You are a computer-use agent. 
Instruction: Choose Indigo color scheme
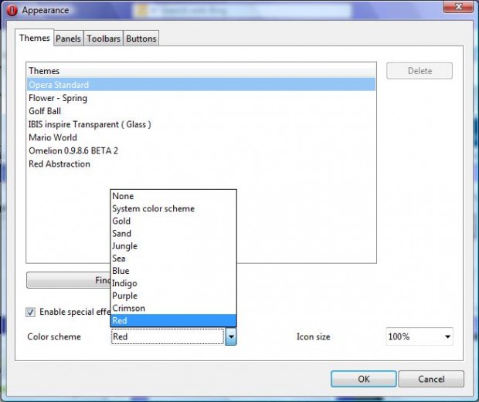coord(173,283)
